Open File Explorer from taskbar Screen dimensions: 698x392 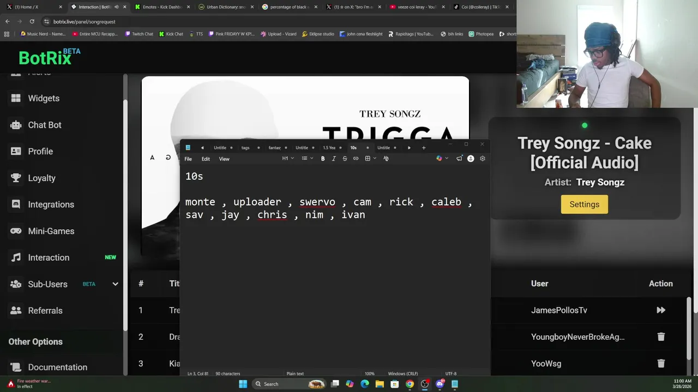(380, 384)
